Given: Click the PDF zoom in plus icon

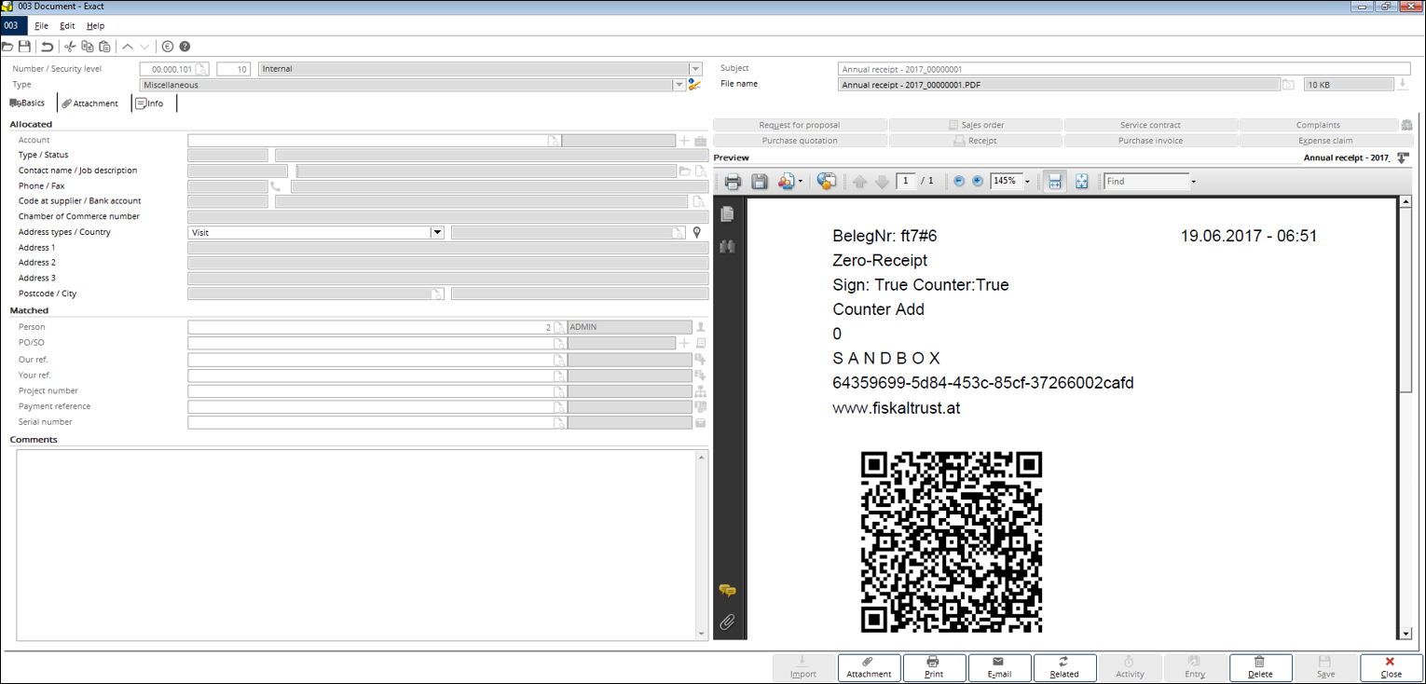Looking at the screenshot, I should point(978,182).
